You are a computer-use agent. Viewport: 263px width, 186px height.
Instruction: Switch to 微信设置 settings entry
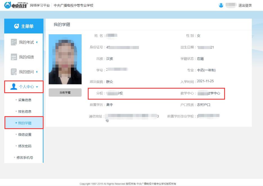coord(25,134)
